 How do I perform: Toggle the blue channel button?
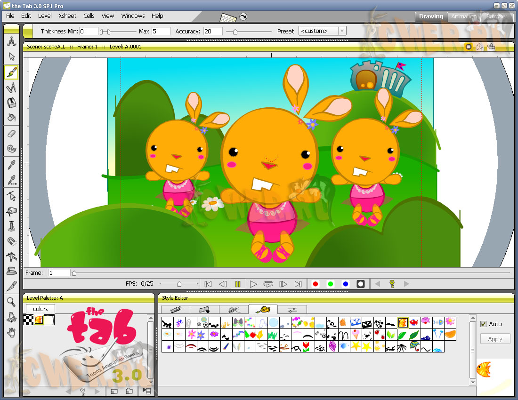(346, 284)
